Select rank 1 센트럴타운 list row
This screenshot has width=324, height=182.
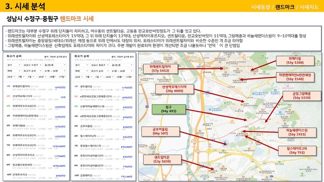103,87
